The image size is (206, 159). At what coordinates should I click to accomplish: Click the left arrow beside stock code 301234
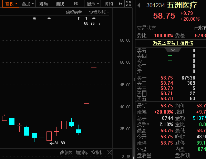[x=139, y=6]
